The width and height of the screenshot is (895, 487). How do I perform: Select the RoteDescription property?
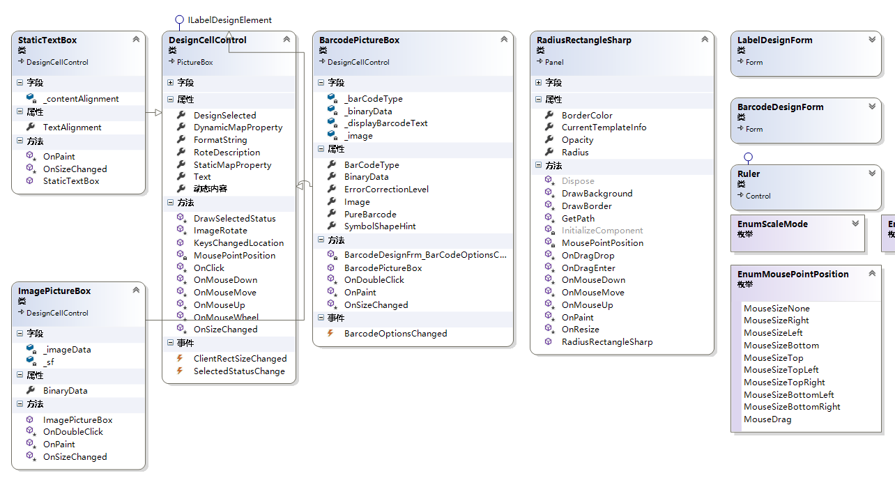[227, 153]
